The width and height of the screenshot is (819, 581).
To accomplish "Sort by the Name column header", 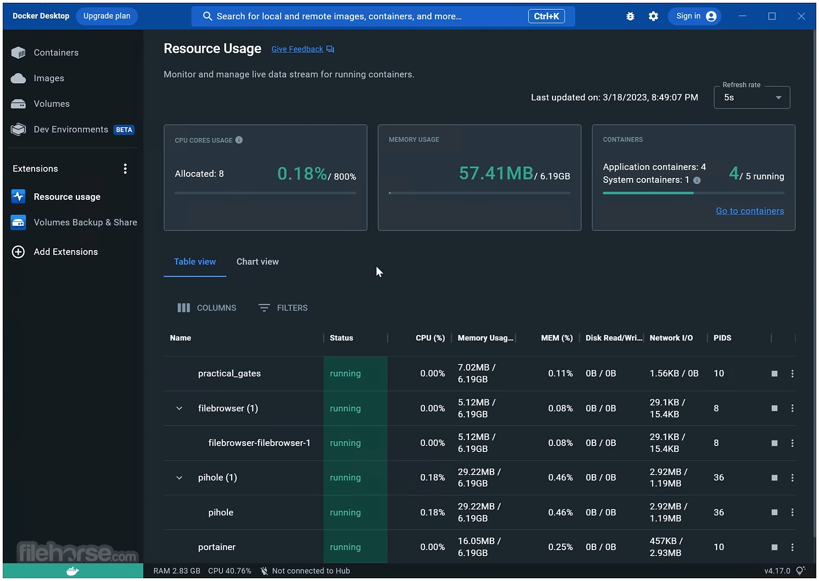I will [x=181, y=338].
